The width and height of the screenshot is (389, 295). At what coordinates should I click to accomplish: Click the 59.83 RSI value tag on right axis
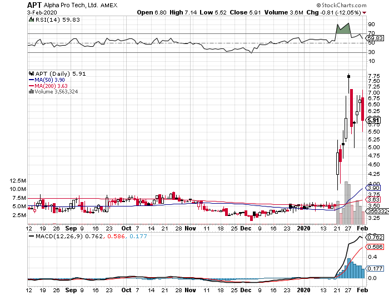(375, 38)
